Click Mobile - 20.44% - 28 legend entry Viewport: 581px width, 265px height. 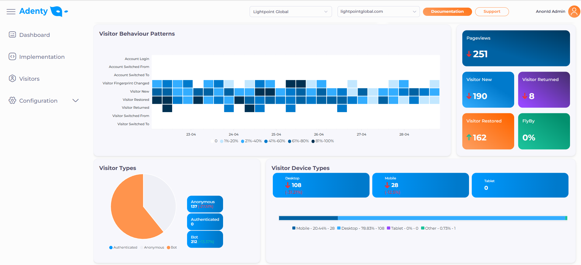click(x=313, y=228)
